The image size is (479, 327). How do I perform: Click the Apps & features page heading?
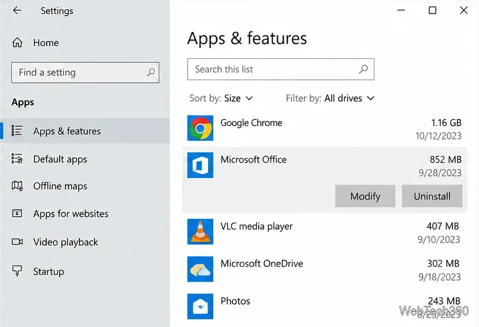(x=247, y=38)
